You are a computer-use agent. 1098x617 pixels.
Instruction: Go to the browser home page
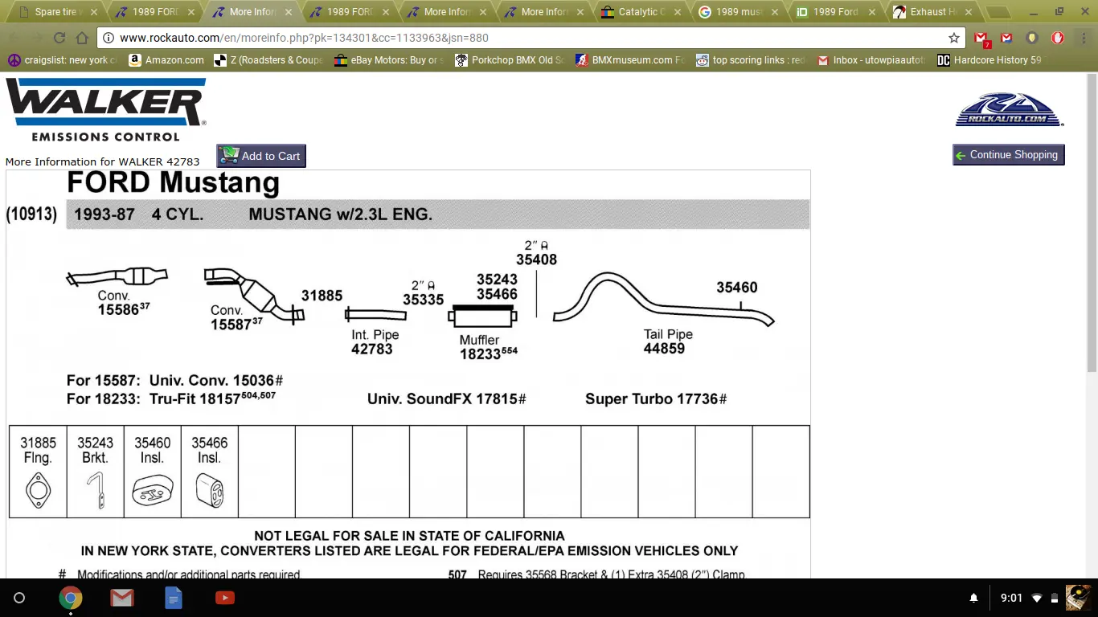point(82,38)
